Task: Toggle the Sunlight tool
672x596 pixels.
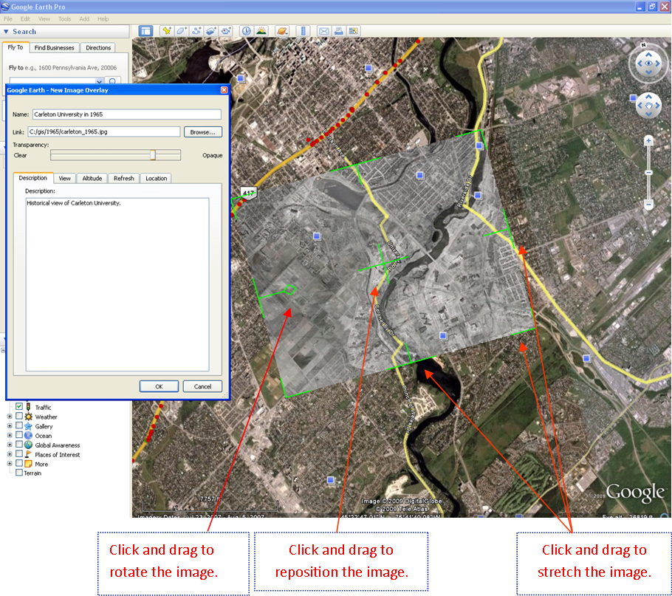Action: pos(261,30)
